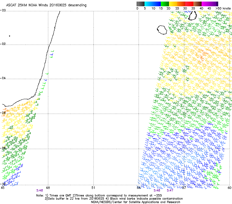Click the purple "5:47" pass time label
Image resolution: width=232 pixels, height=204 pixels.
pos(170,191)
